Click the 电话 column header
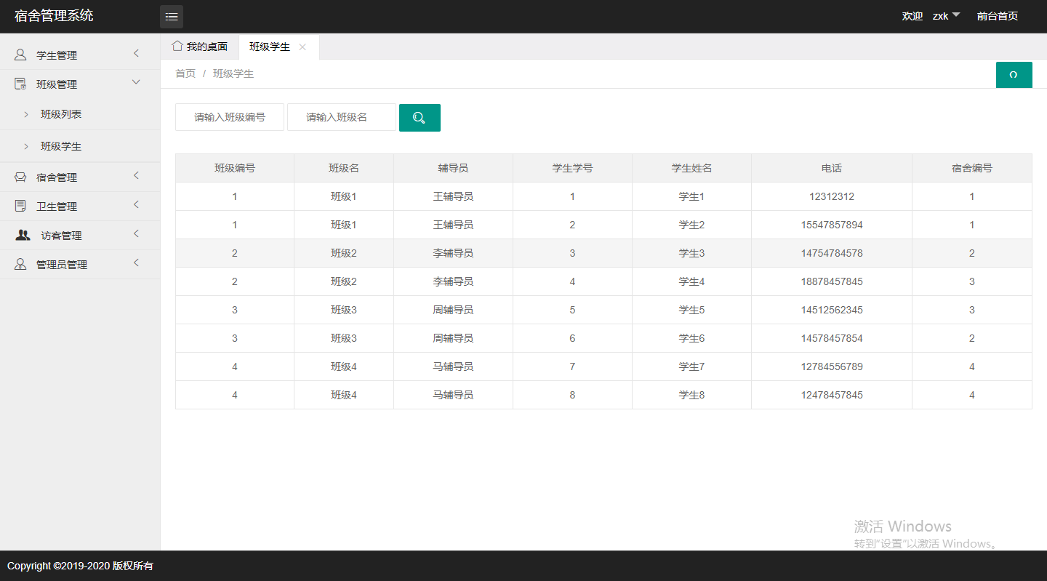The height and width of the screenshot is (581, 1047). [832, 168]
